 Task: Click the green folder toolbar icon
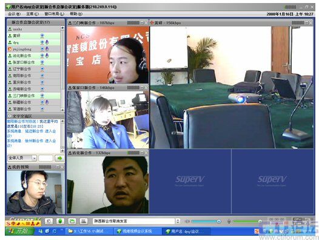click(x=72, y=221)
